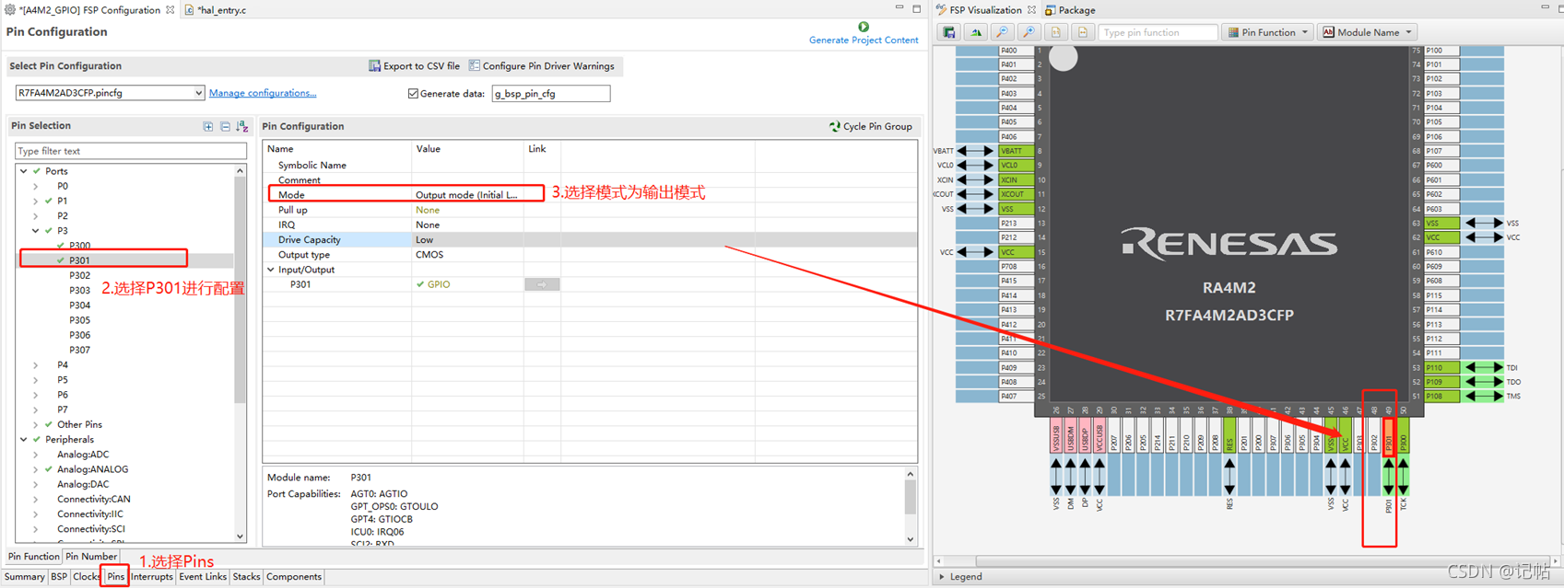The image size is (1564, 588).
Task: Expand the P4 port node
Action: point(36,365)
